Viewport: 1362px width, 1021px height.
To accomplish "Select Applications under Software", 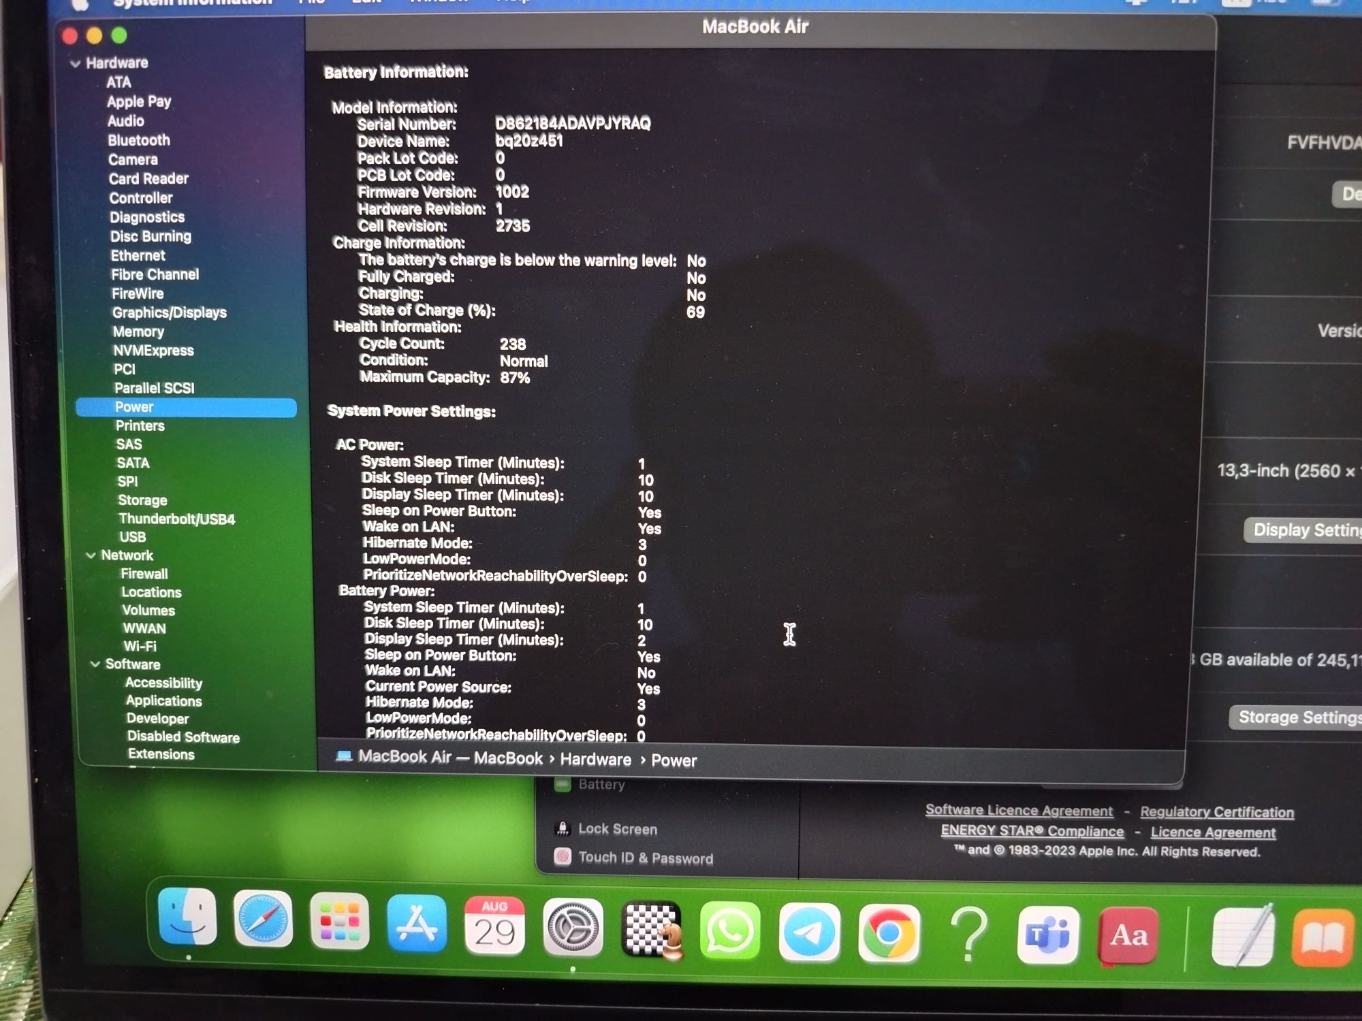I will coord(163,700).
